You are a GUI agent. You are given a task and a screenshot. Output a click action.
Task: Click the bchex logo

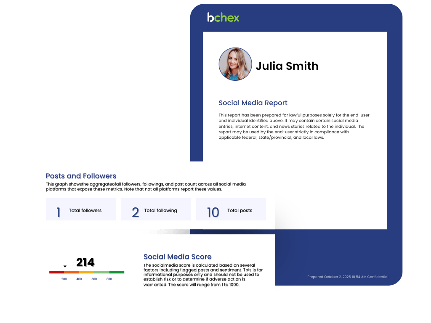223,17
